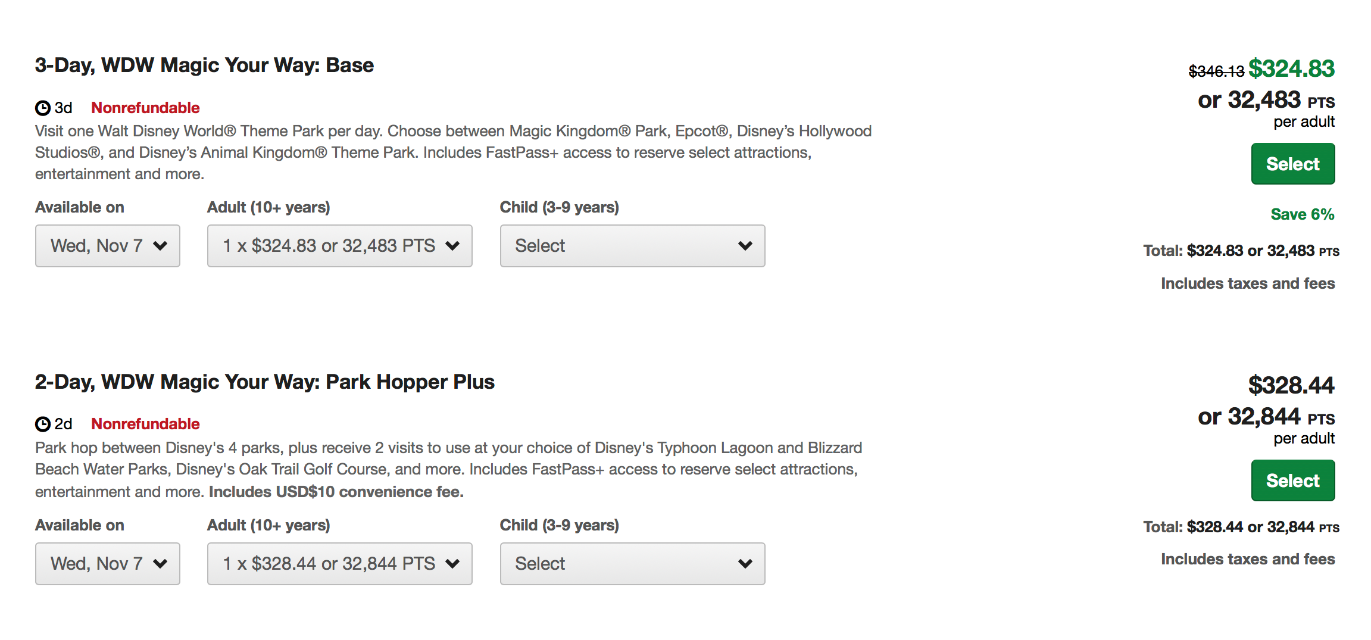Click the 3-Day, WDW Magic Your Way: Base title

coord(204,65)
